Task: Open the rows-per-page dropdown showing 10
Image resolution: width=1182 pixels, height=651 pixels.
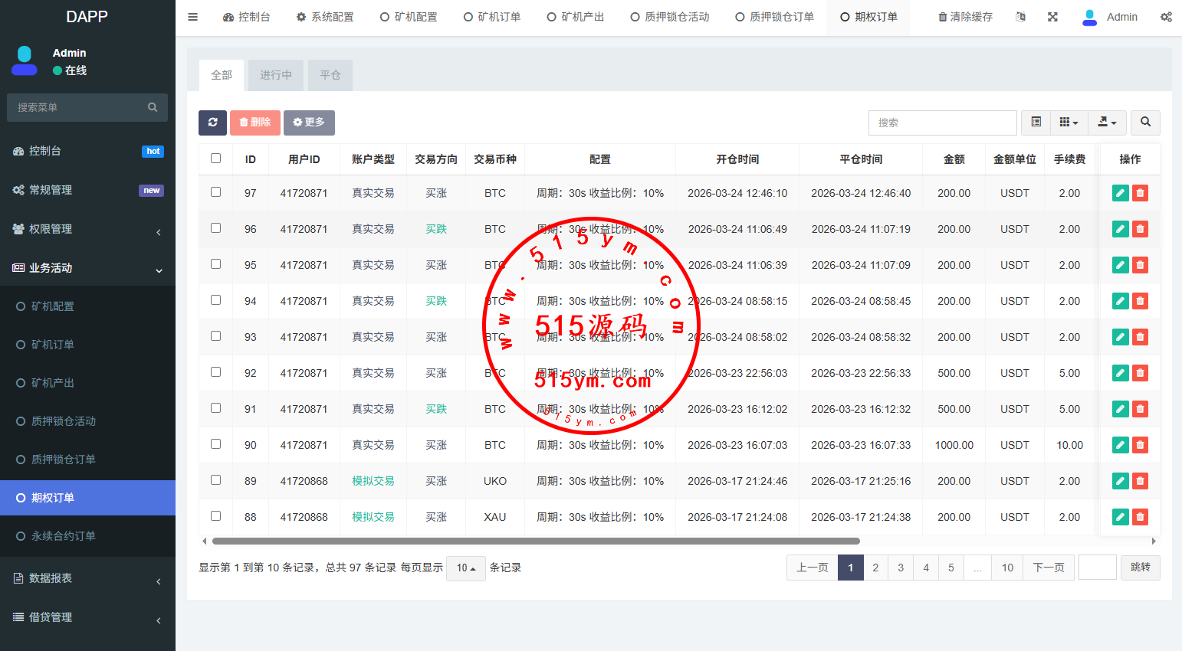Action: click(x=465, y=568)
